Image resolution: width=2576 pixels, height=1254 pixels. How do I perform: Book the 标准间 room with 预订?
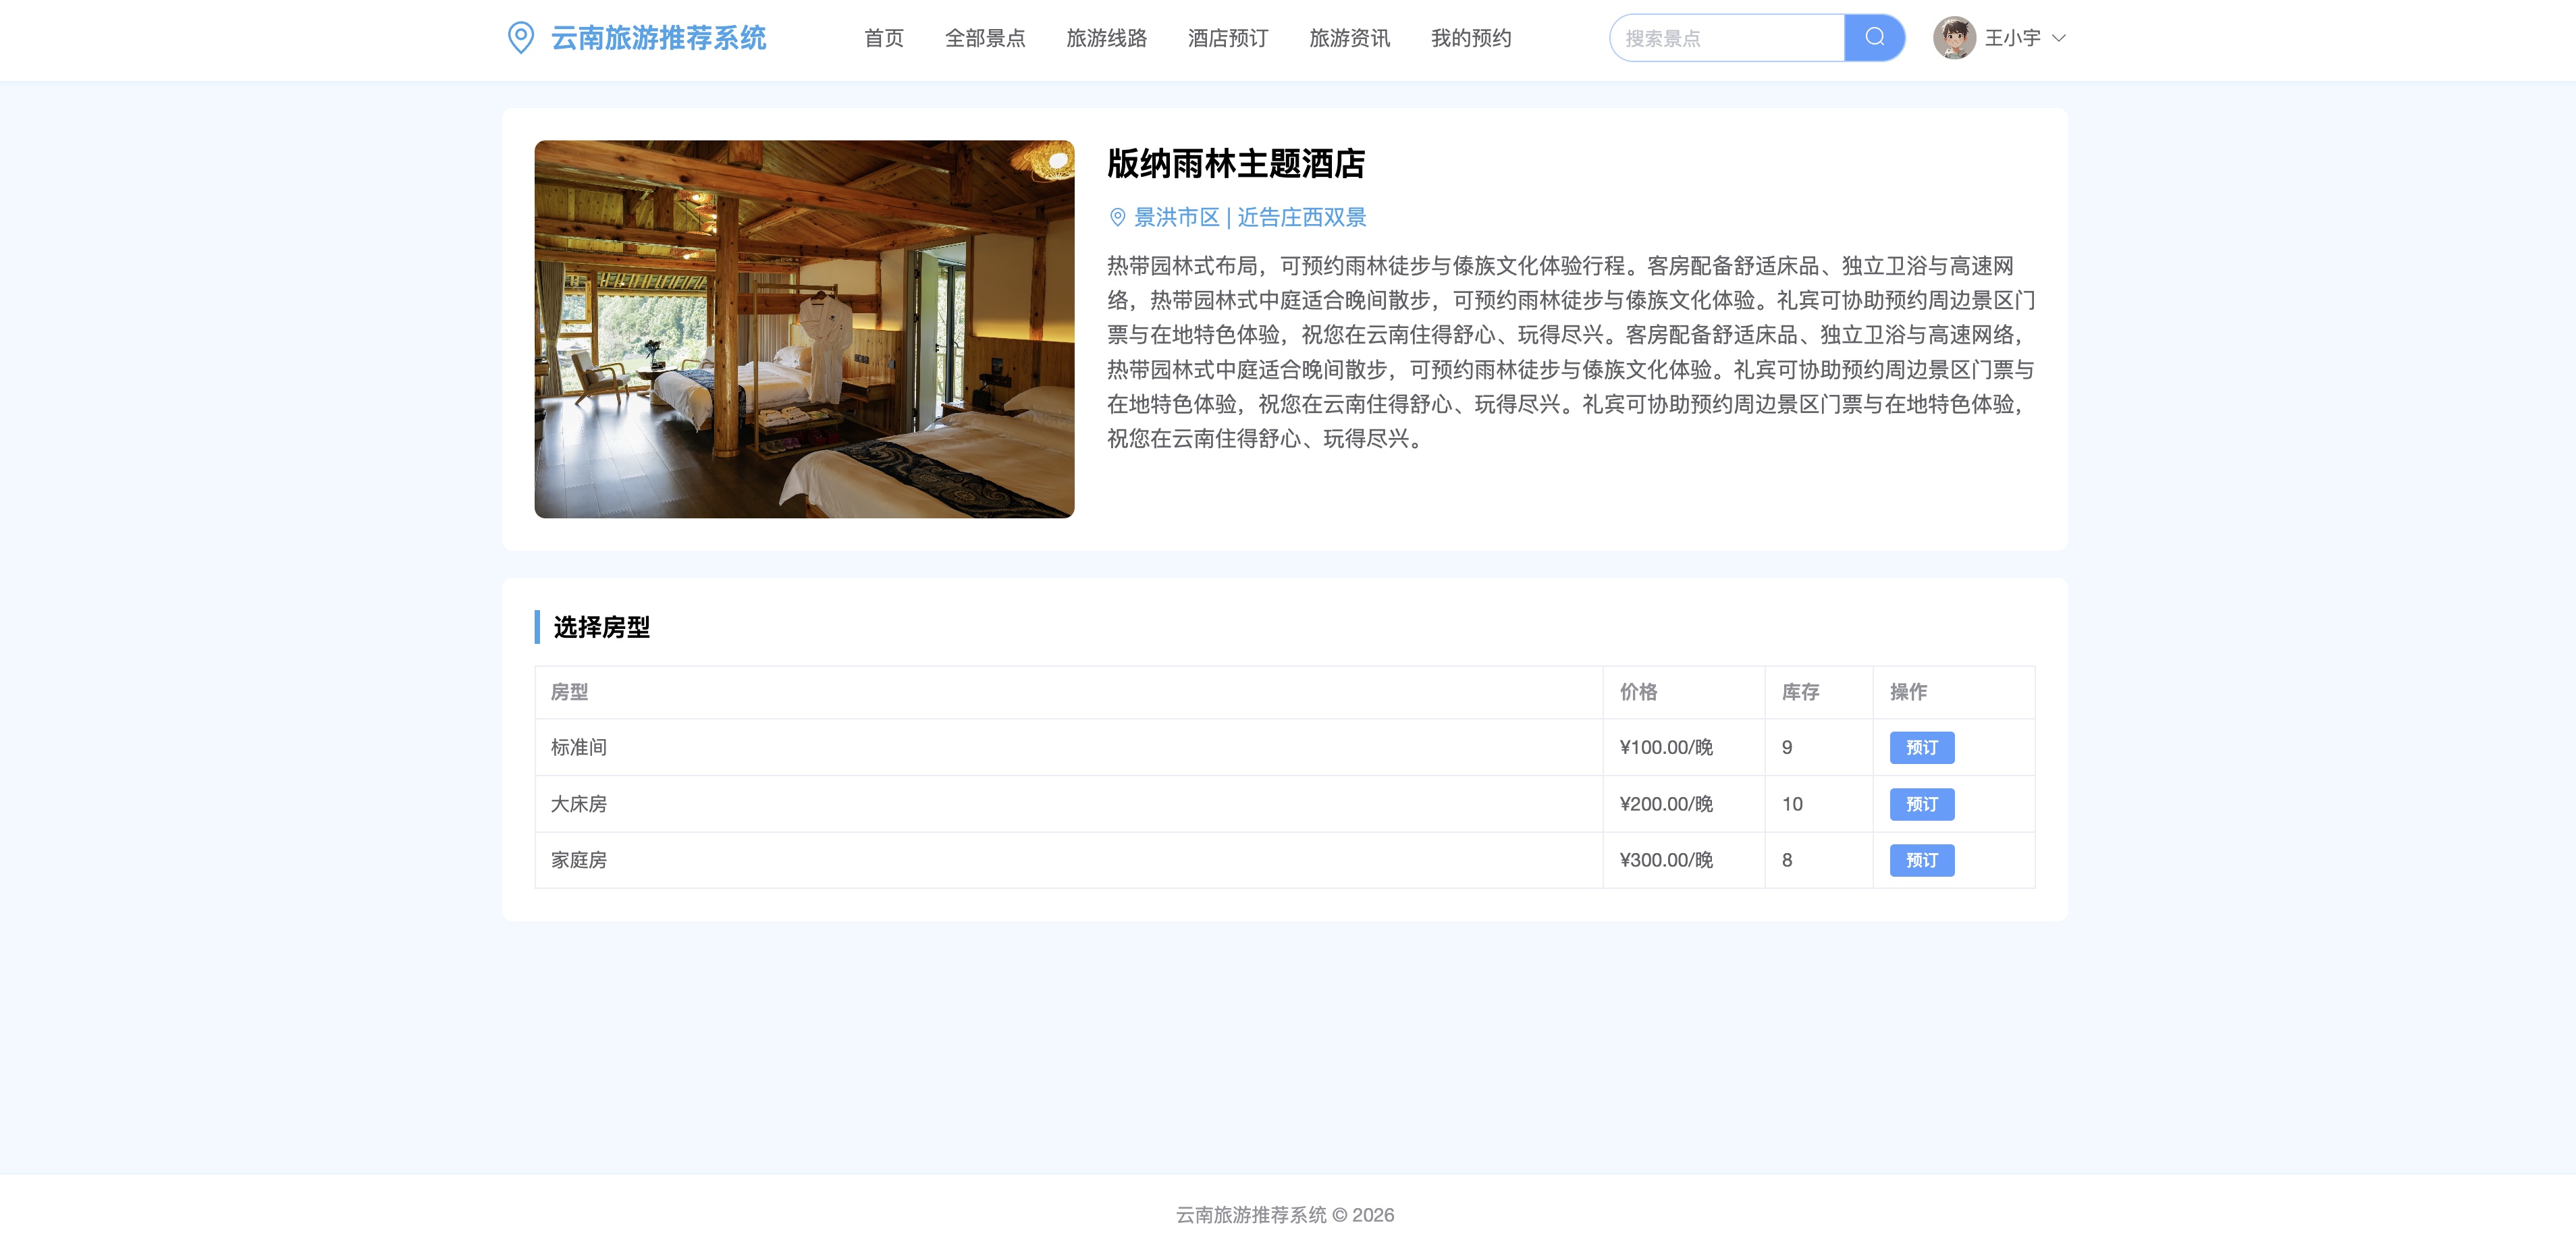tap(1921, 748)
